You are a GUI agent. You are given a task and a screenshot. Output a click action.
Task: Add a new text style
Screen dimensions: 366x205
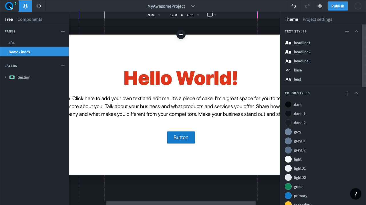(x=347, y=31)
